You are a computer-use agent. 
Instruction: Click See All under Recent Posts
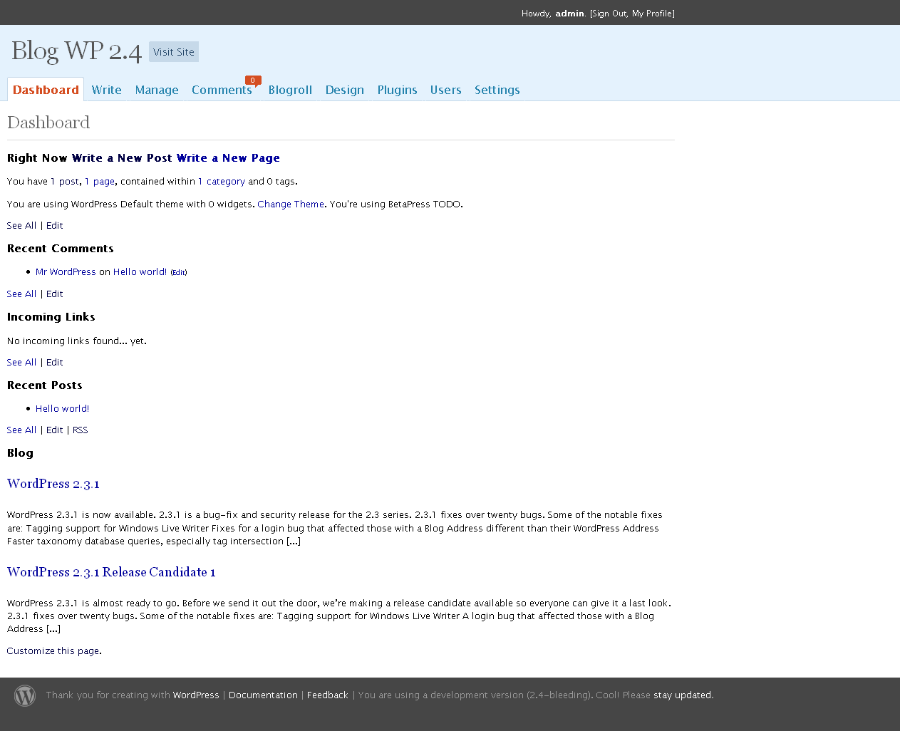21,430
